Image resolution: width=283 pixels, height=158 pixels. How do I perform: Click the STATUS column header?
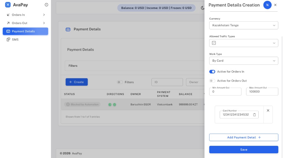click(69, 94)
